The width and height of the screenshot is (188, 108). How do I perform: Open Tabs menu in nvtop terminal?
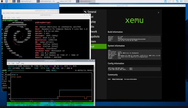point(17,63)
